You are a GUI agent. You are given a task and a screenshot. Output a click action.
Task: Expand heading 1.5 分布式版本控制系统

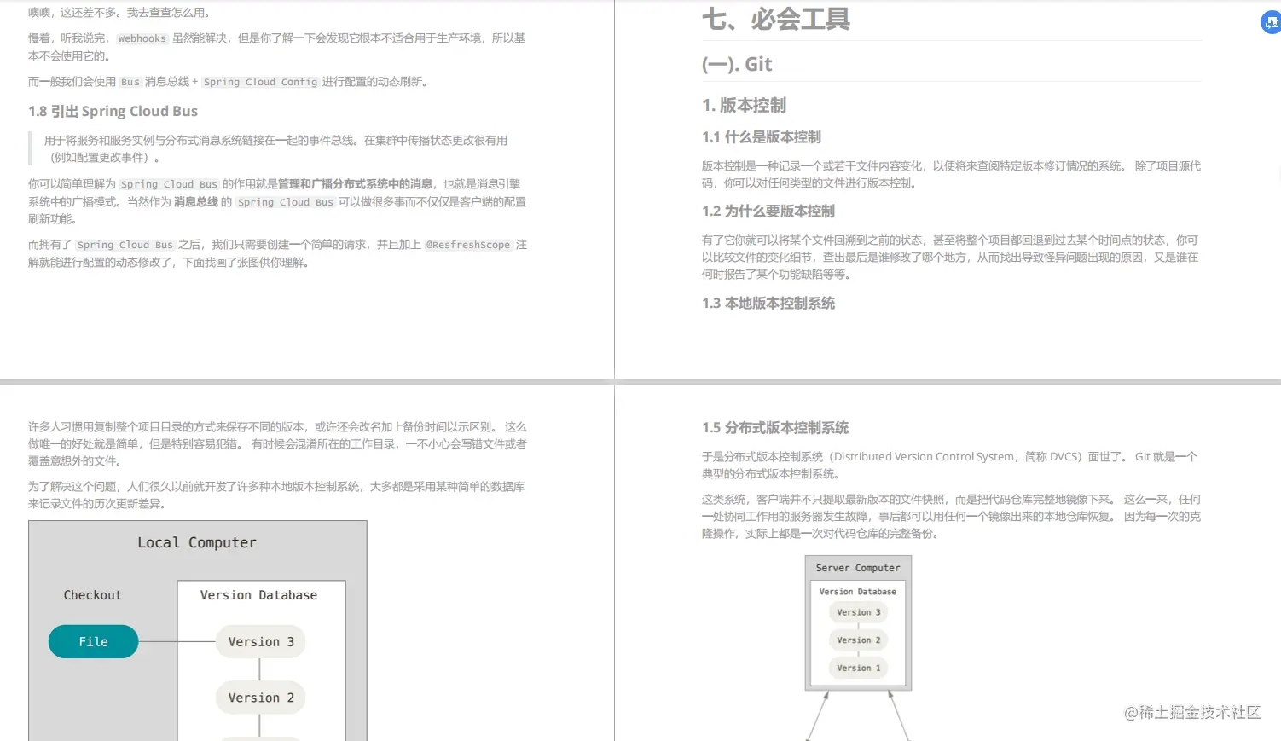tap(774, 427)
